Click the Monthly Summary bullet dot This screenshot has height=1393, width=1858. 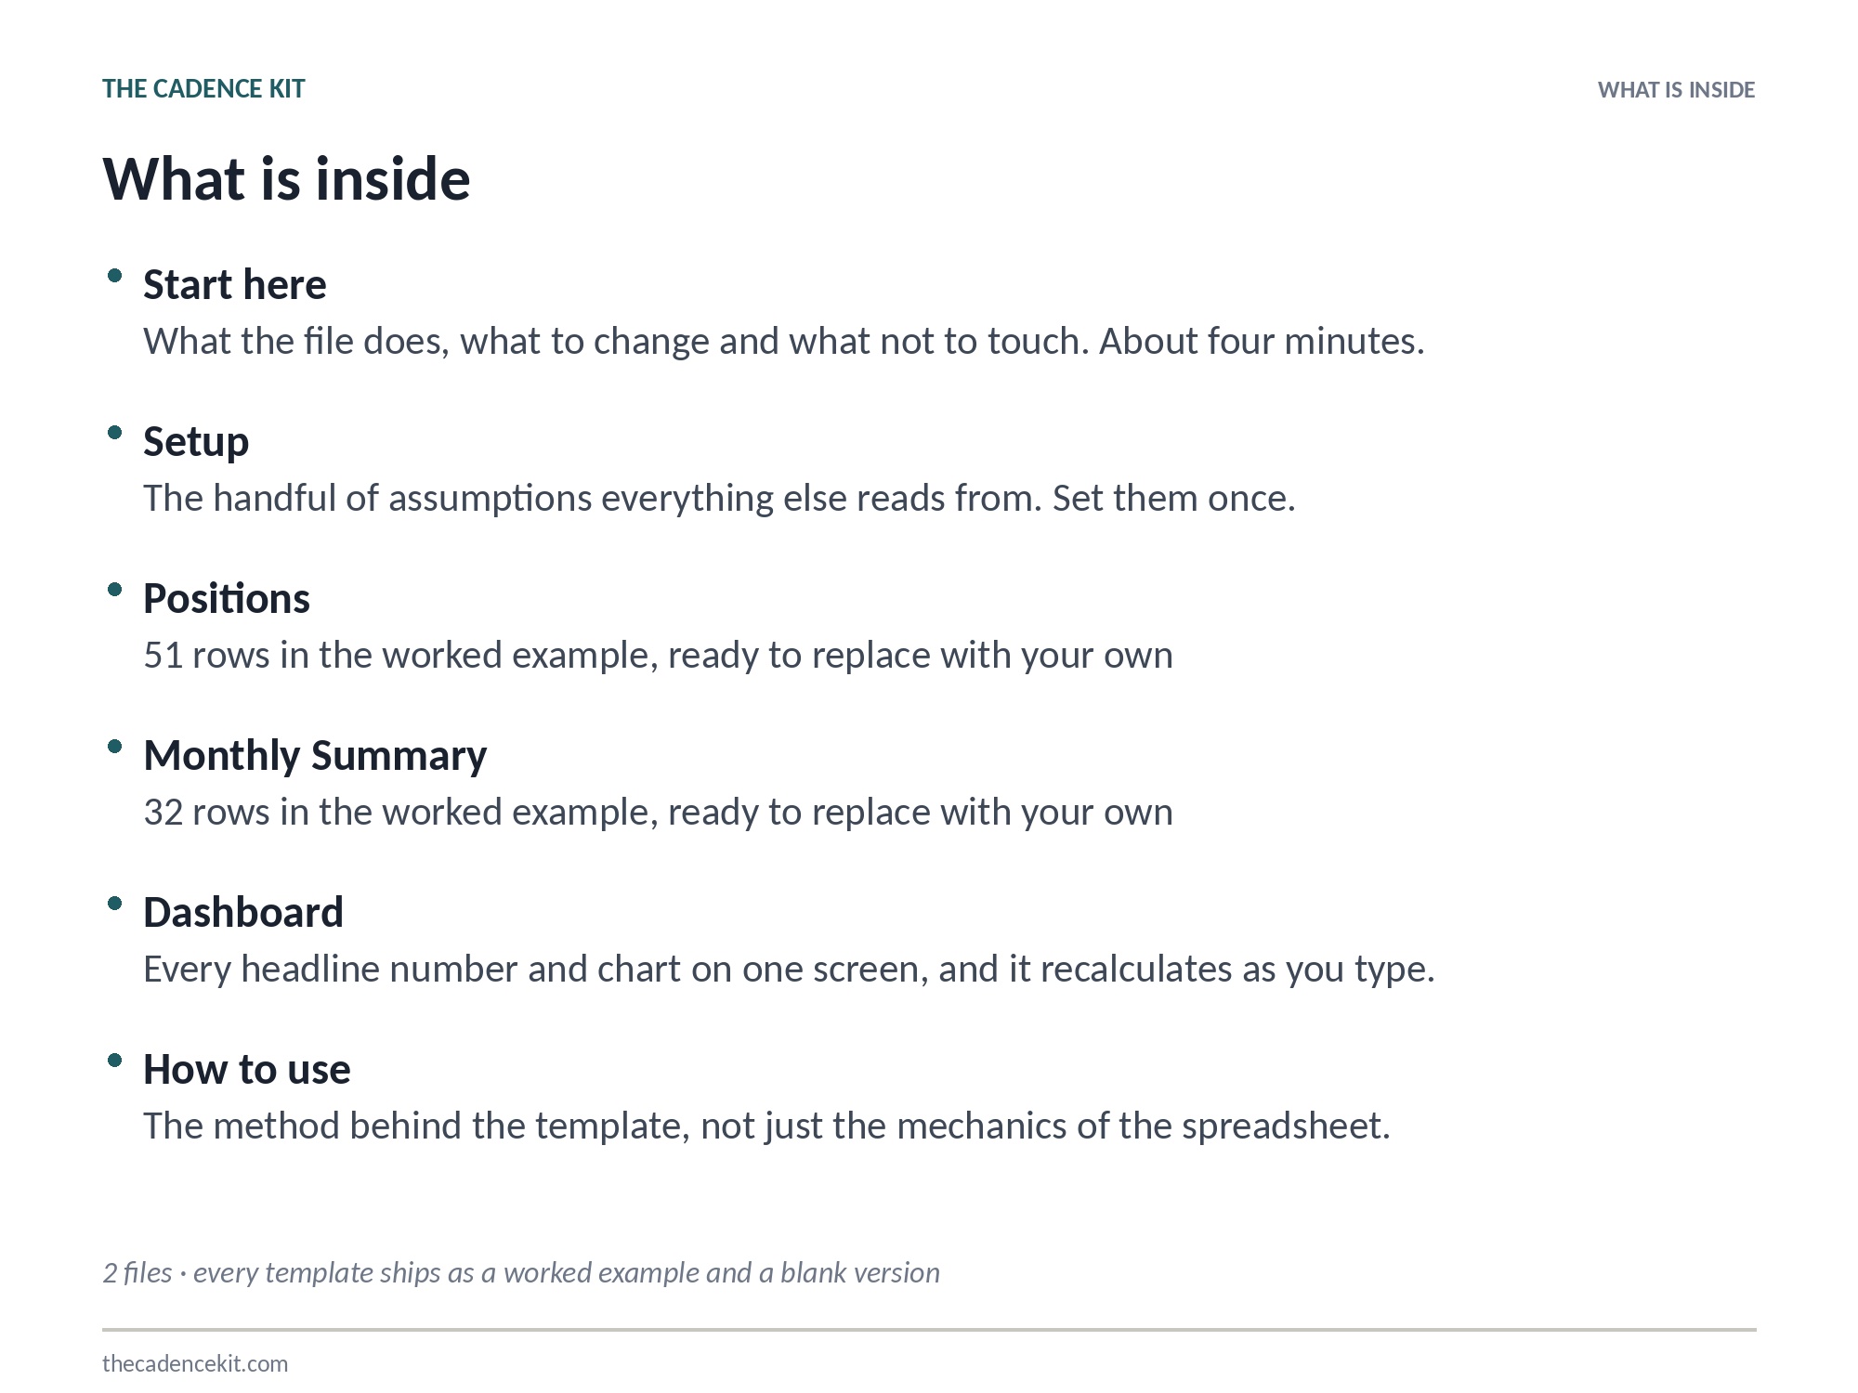[115, 747]
